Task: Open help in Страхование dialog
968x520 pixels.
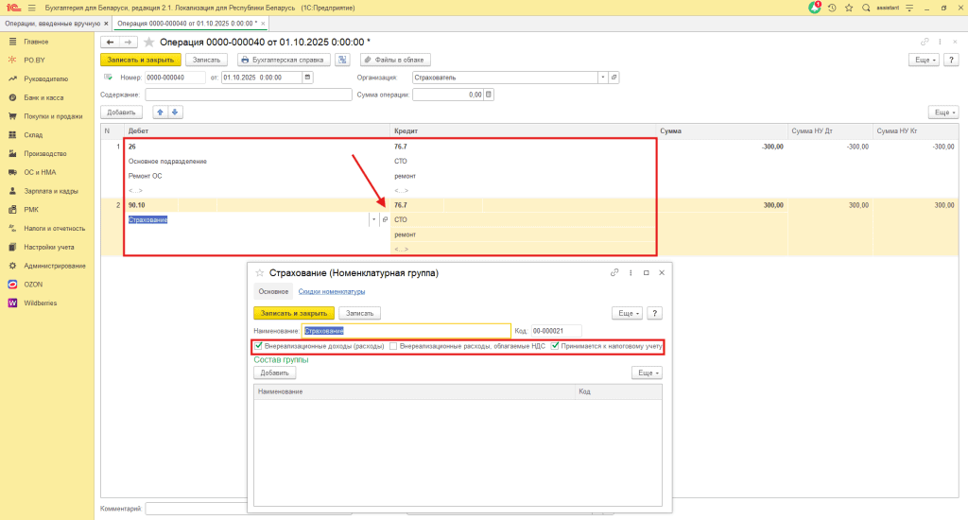Action: coord(654,313)
